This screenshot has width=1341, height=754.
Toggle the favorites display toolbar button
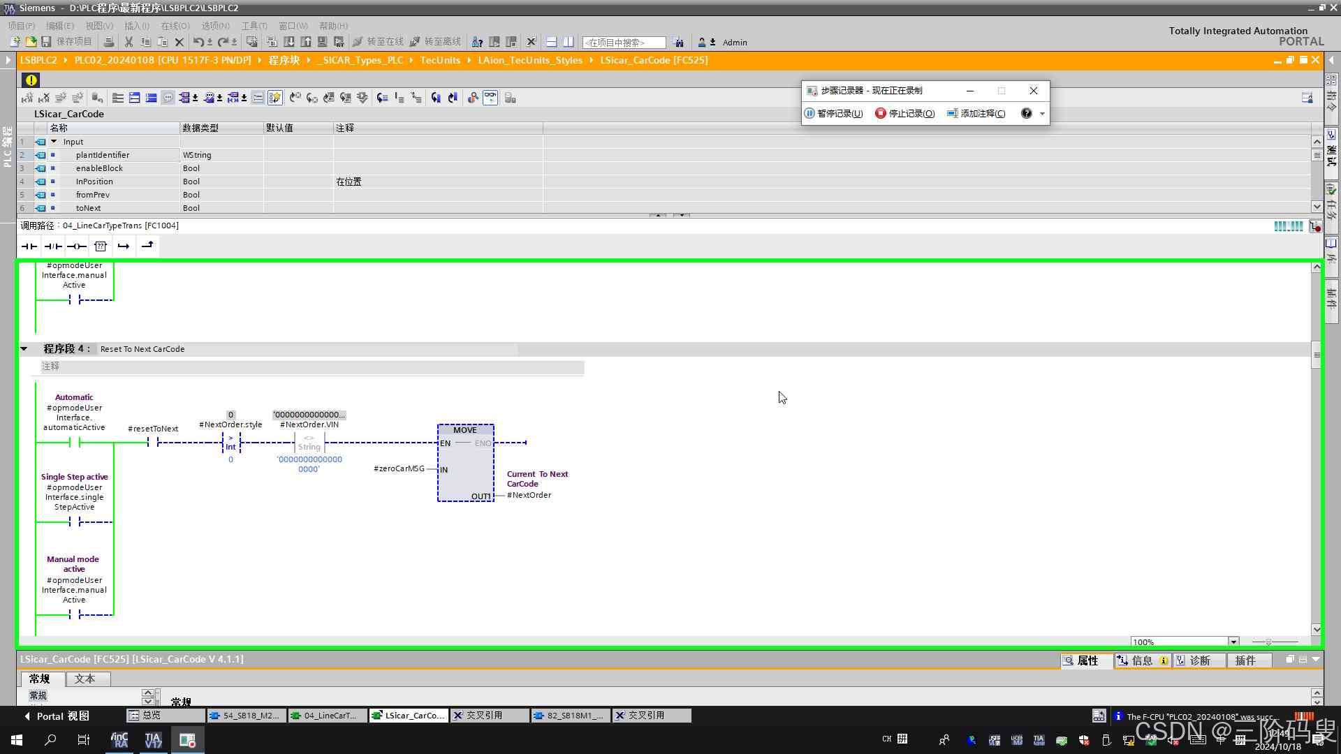[275, 98]
